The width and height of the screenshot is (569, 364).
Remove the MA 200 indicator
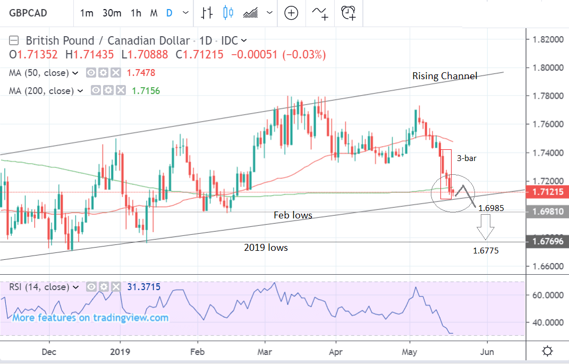coord(120,91)
